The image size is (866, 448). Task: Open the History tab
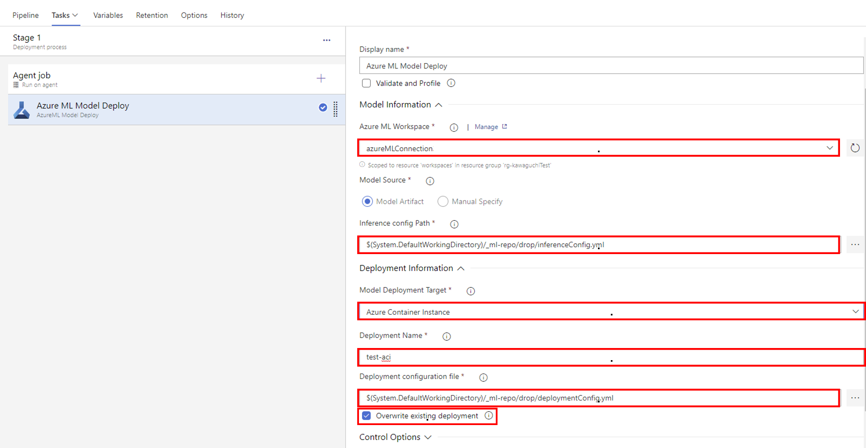[x=232, y=15]
